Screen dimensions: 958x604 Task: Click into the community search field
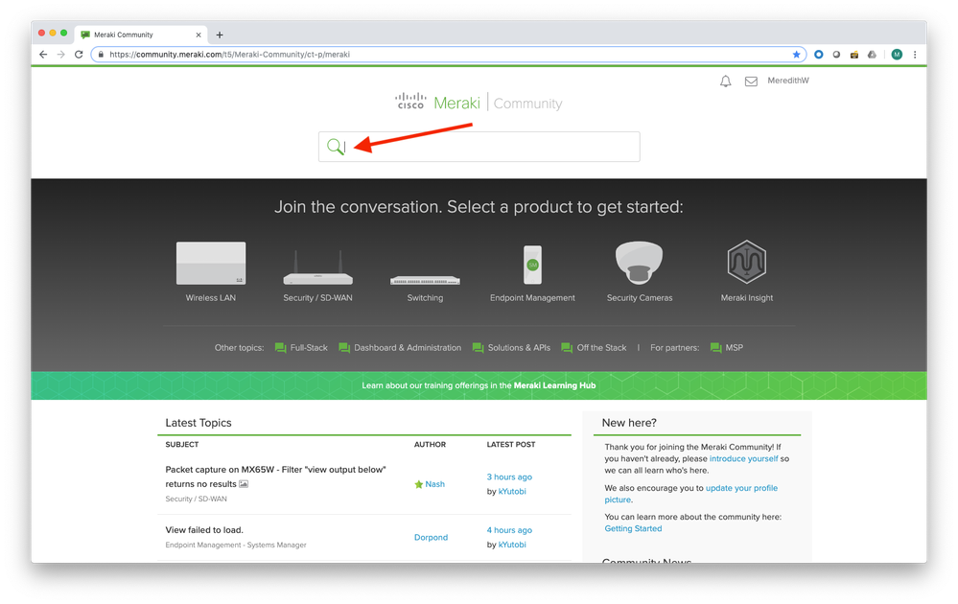pyautogui.click(x=489, y=147)
